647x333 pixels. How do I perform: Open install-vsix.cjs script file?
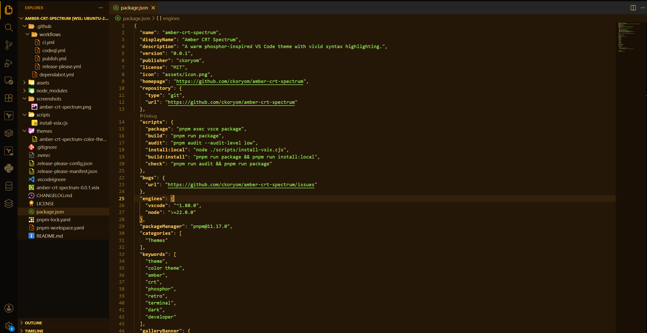[64, 123]
